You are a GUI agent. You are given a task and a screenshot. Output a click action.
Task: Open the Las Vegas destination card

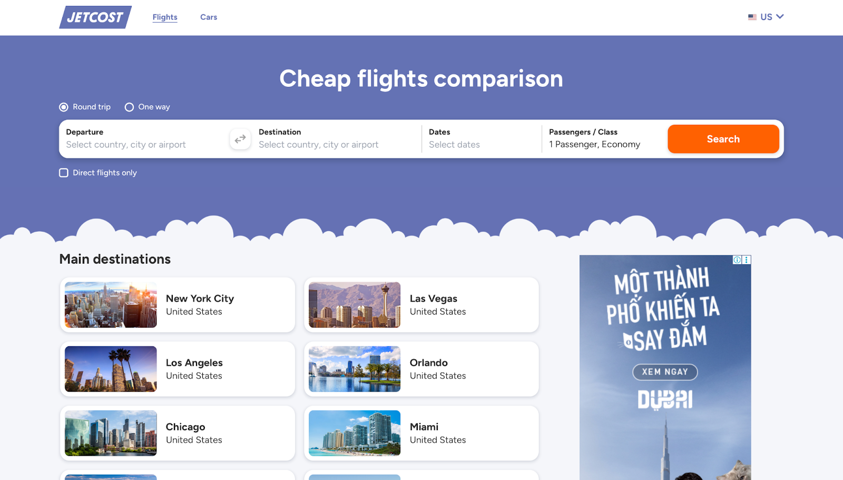(x=421, y=305)
